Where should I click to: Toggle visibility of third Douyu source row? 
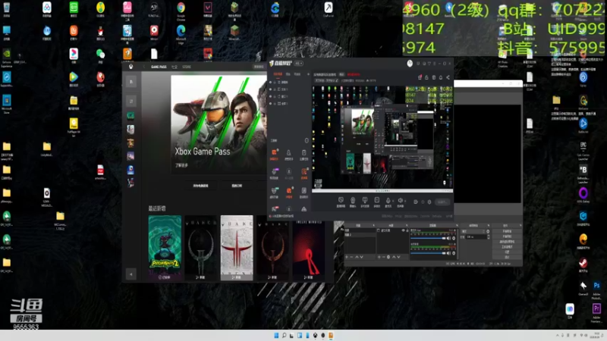coord(271,96)
